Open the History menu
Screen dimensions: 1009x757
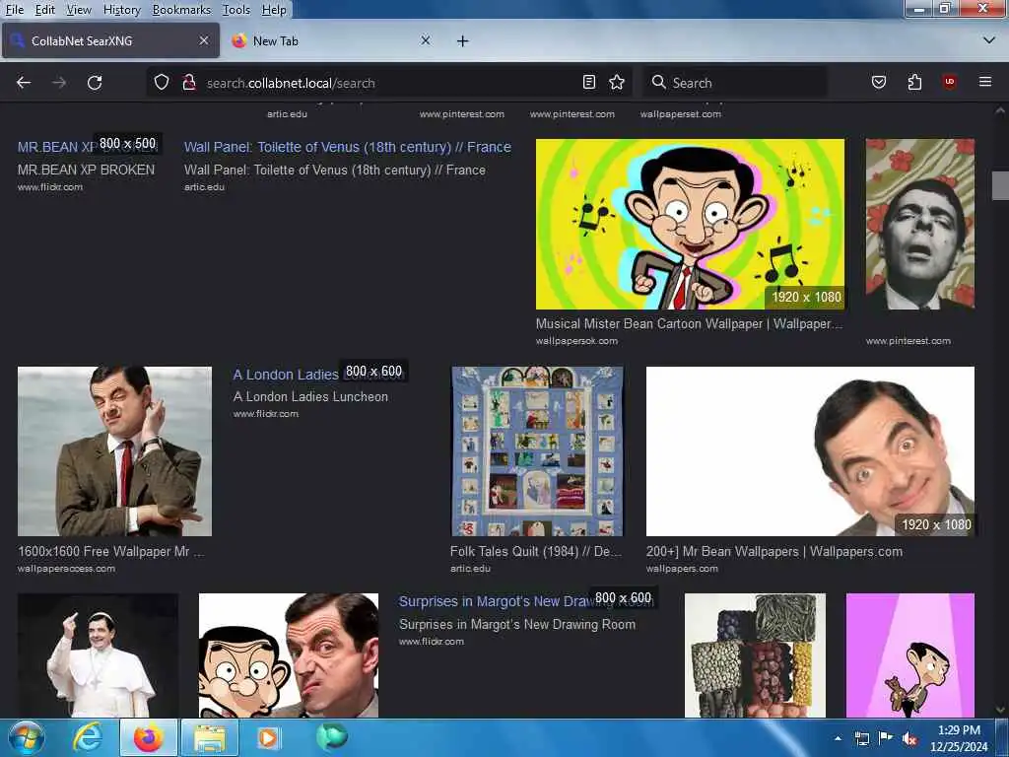(121, 10)
